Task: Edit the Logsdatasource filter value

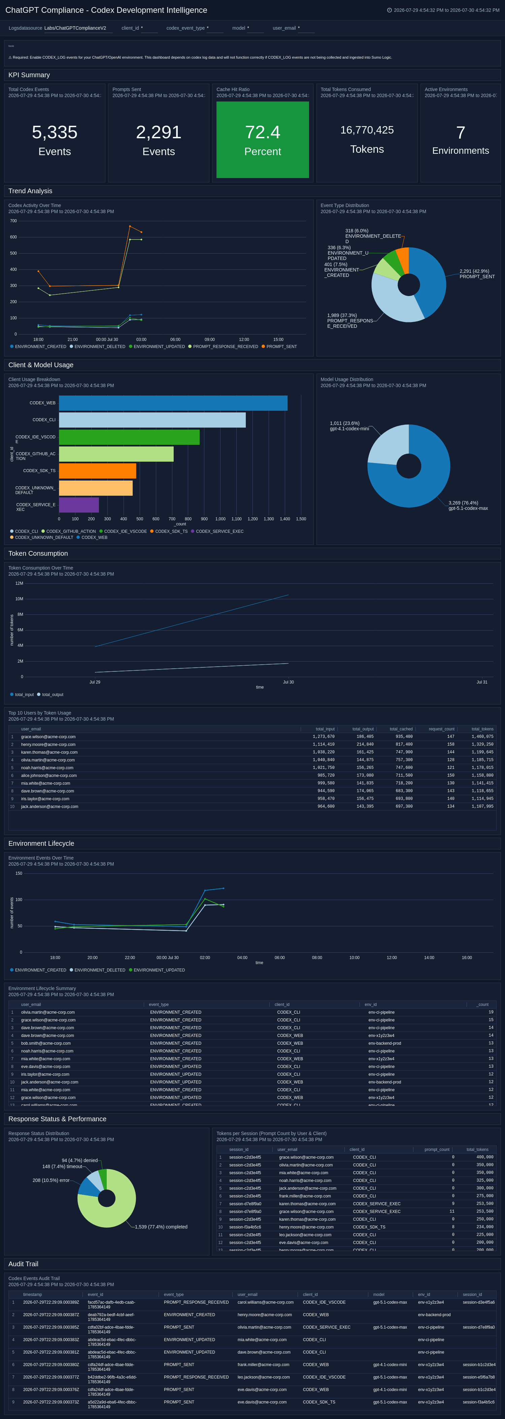Action: coord(78,28)
